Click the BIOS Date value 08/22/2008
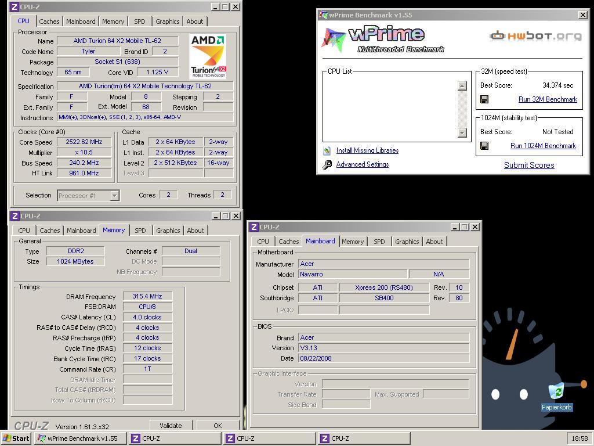 coord(384,358)
